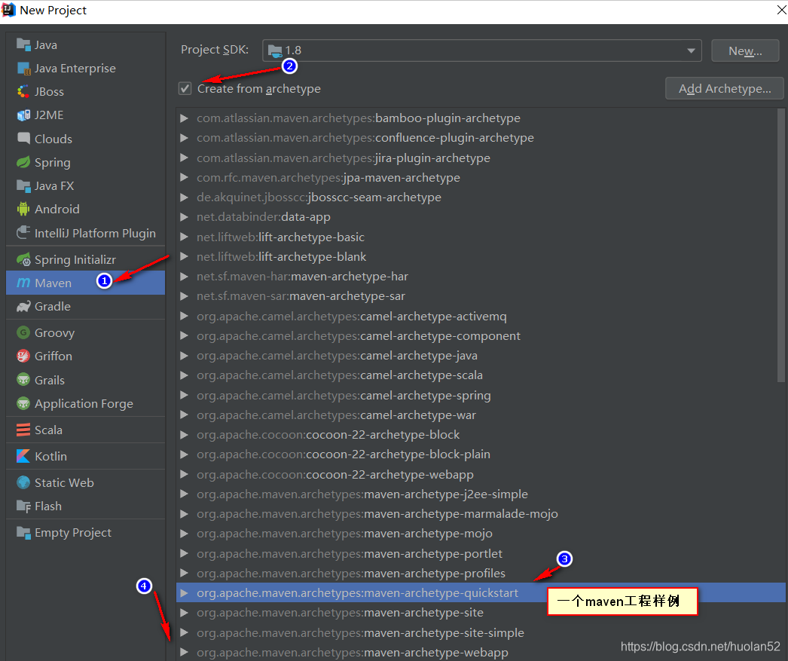Click the Application Forge icon

[23, 404]
